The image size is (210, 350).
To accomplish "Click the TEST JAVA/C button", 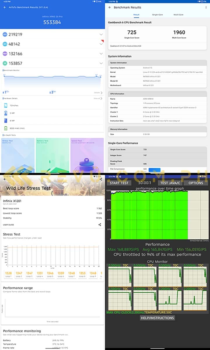I will (170, 183).
